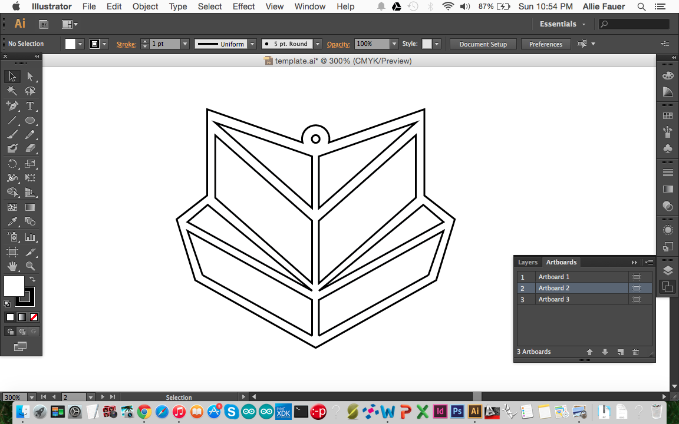Select the Eyedropper tool
Screen dimensions: 679x424
(13, 221)
